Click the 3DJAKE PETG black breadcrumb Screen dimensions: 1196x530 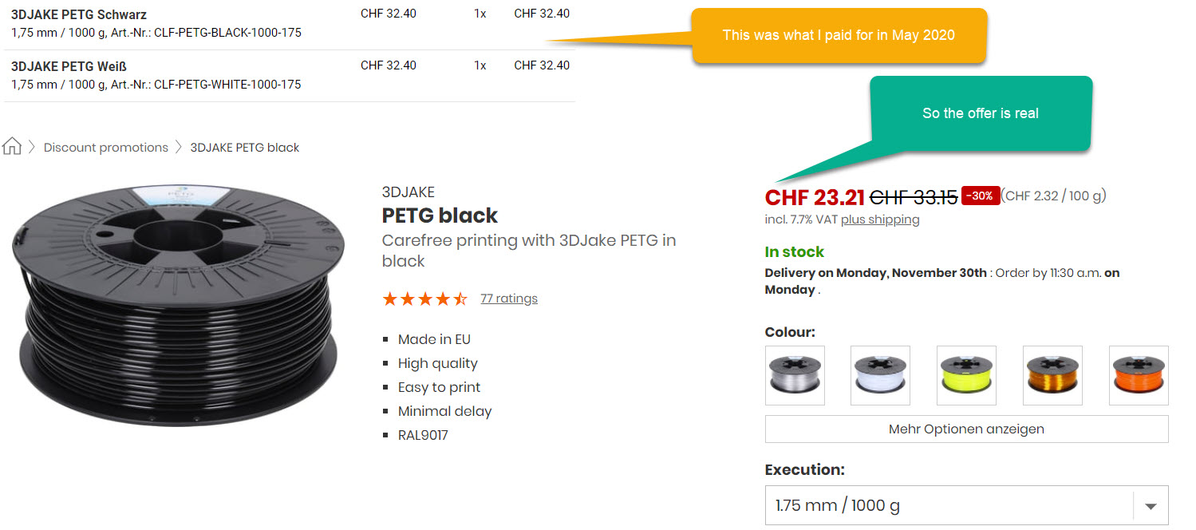click(x=244, y=148)
